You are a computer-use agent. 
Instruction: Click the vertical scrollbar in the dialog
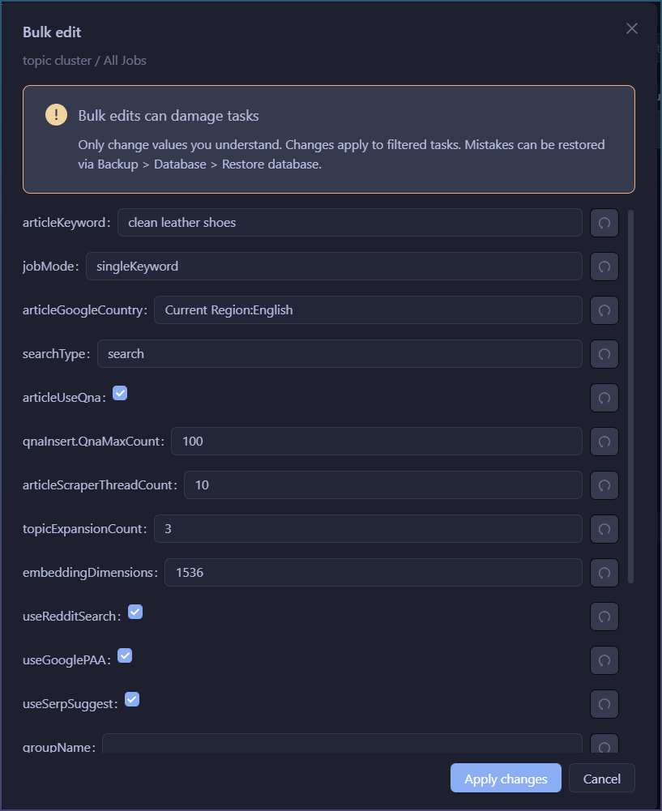631,397
